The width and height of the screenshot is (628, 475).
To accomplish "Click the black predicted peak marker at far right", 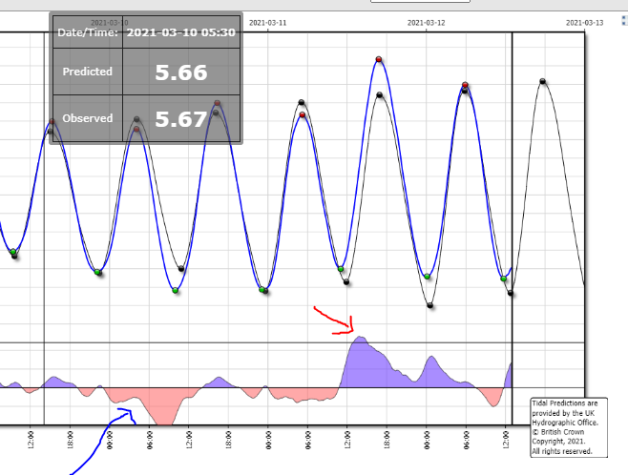I will pos(543,81).
